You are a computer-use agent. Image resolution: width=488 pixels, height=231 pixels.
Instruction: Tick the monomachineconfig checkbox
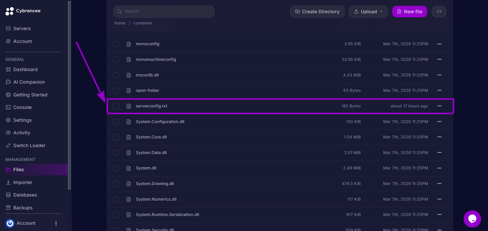point(116,59)
